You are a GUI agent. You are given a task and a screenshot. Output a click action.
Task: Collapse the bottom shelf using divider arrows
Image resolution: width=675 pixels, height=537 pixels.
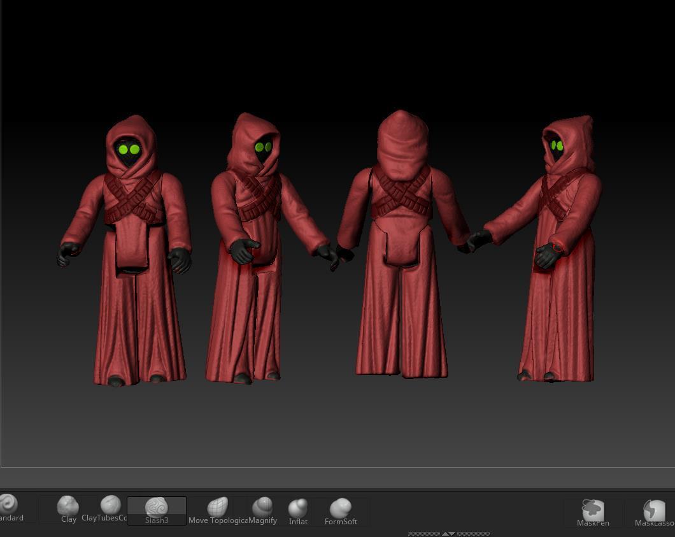[x=448, y=534]
